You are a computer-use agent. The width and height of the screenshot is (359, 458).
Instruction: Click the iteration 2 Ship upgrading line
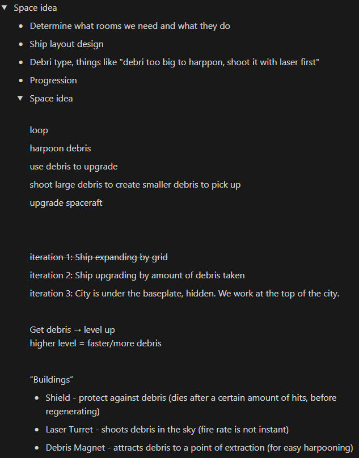(137, 275)
